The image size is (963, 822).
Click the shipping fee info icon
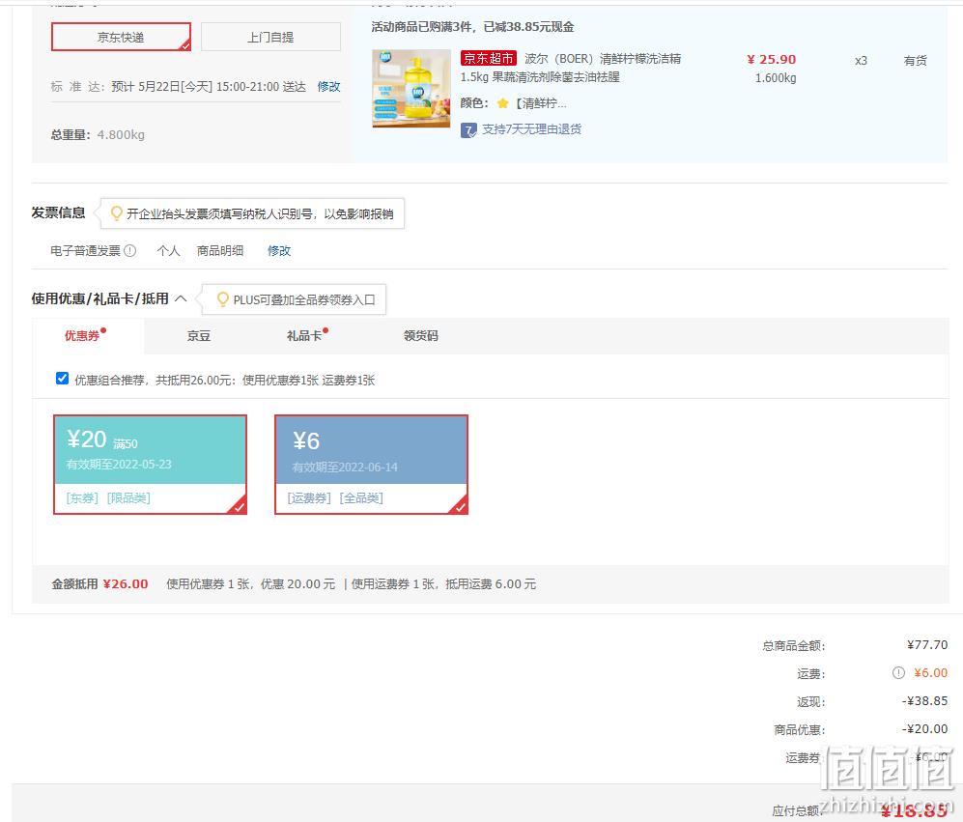pos(898,672)
